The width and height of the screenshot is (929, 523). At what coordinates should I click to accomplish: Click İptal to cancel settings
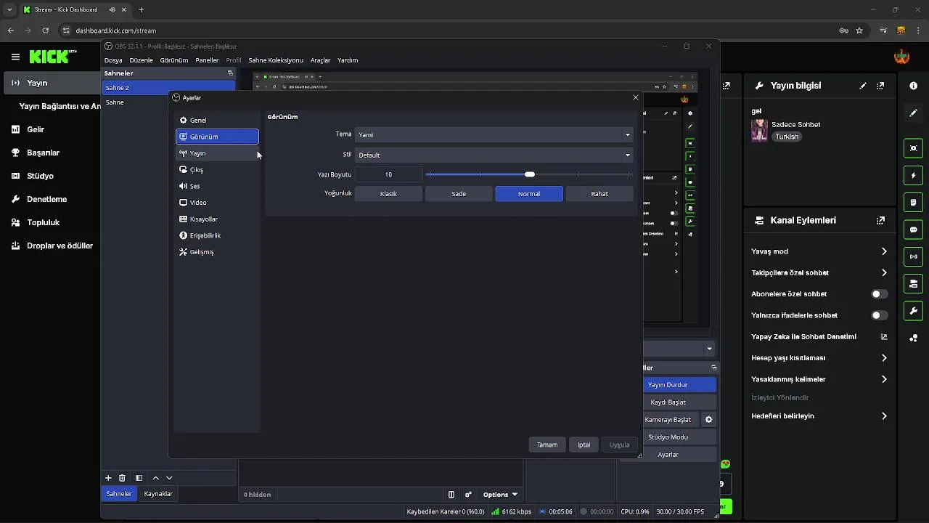pyautogui.click(x=584, y=445)
